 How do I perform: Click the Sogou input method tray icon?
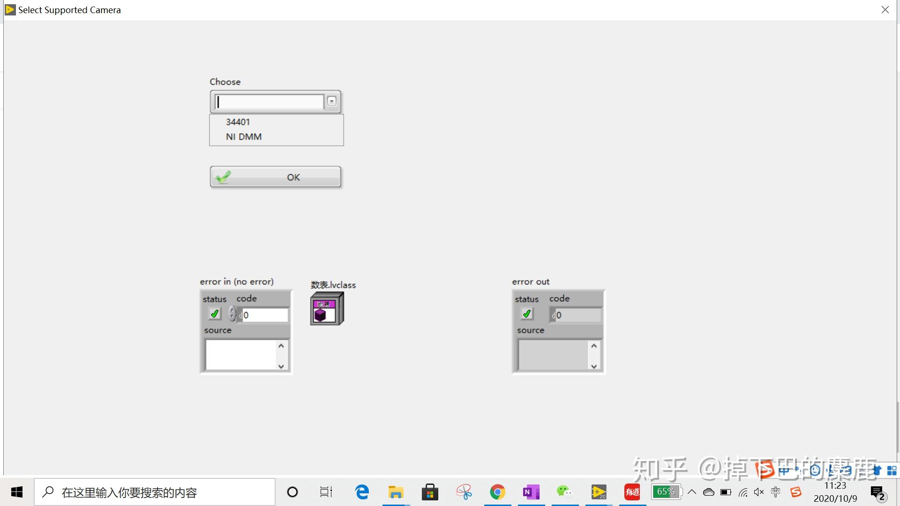coord(795,492)
